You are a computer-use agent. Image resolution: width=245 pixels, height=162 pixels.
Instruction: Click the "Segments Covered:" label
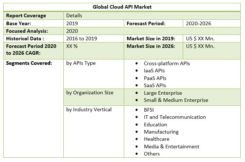[x=29, y=63]
